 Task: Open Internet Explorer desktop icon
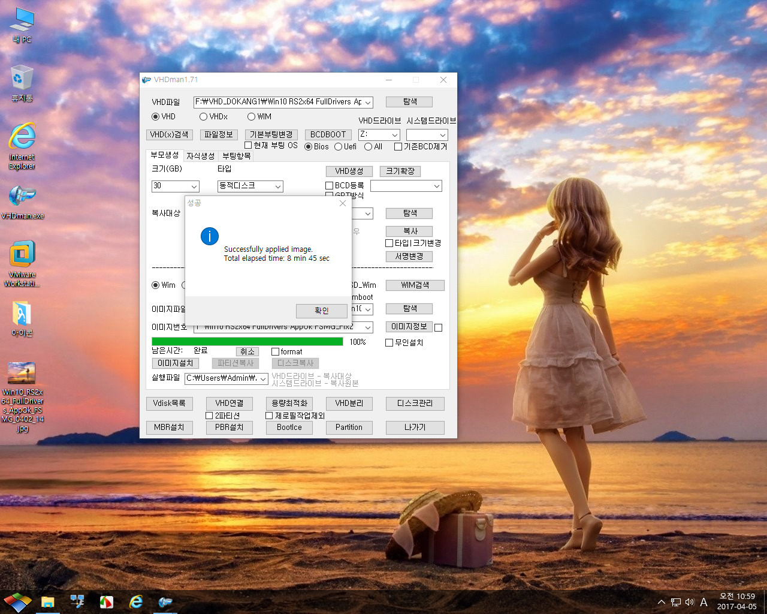(x=22, y=146)
